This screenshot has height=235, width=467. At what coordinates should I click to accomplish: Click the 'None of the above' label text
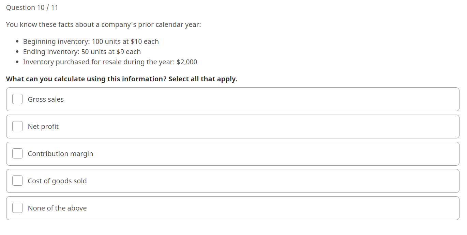[57, 208]
